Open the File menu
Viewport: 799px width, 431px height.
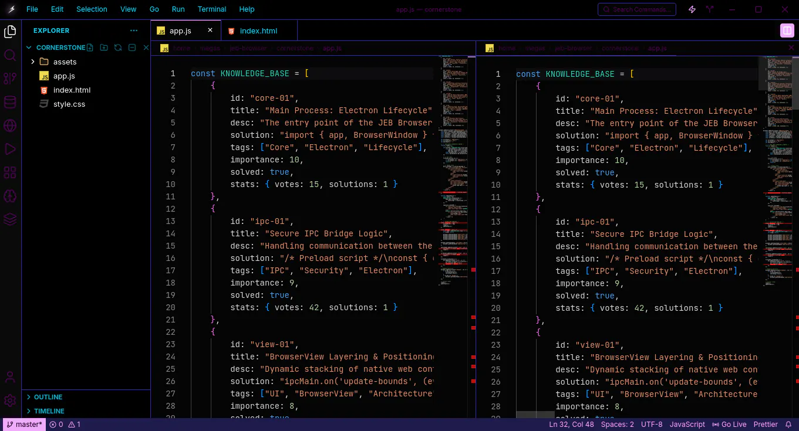(32, 9)
